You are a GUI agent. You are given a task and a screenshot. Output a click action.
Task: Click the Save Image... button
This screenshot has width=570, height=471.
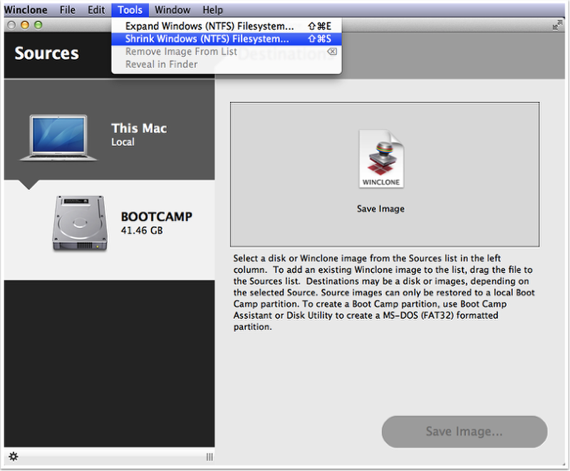465,432
